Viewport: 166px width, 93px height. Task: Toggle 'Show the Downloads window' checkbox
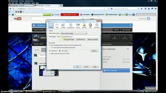click(50, 45)
